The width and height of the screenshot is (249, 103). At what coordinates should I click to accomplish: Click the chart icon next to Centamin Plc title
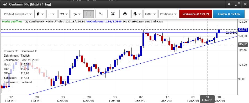point(5,4)
